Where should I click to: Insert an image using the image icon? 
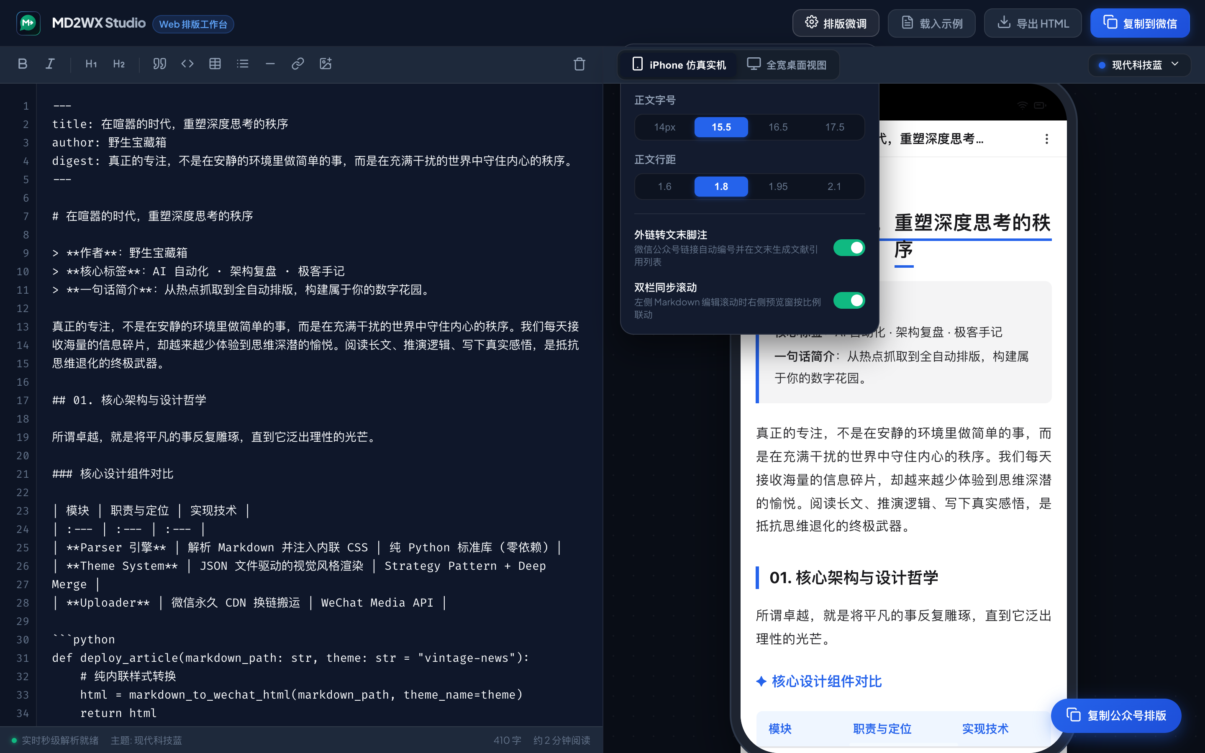[326, 64]
